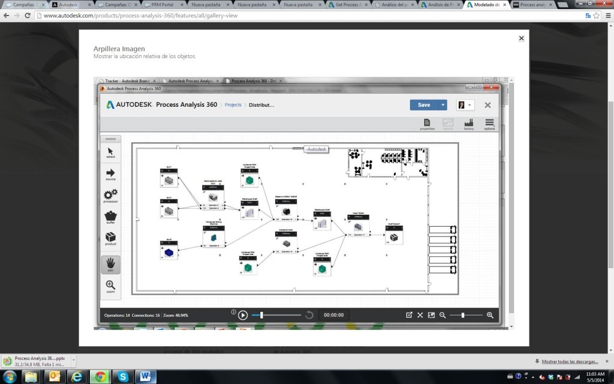
Task: Open the Properties panel
Action: [427, 122]
